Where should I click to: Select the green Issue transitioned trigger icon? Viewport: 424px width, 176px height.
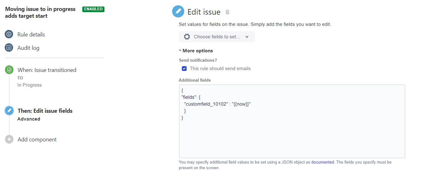click(9, 70)
